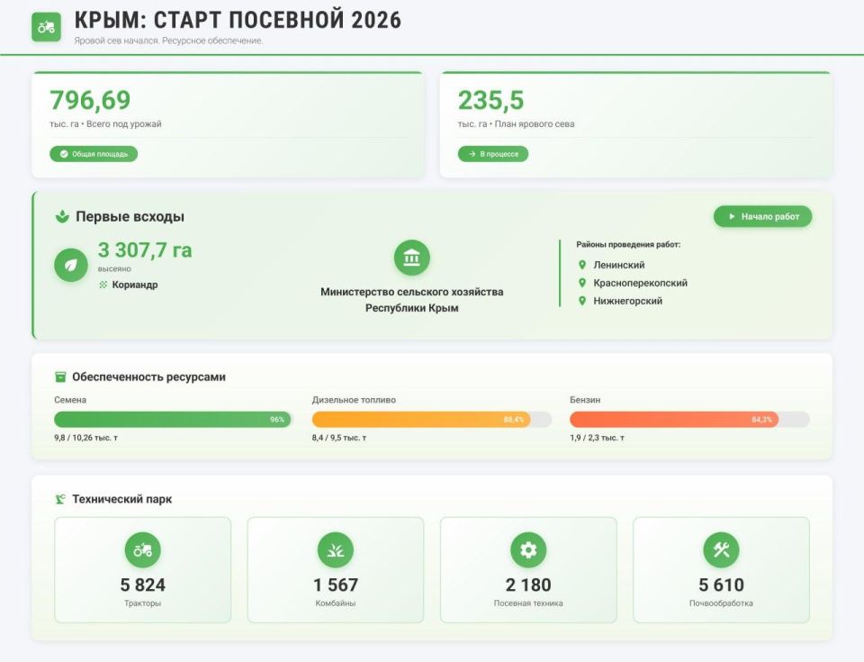Screen dimensions: 864x662
Task: Toggle the 'В процессе' status badge
Action: (492, 154)
